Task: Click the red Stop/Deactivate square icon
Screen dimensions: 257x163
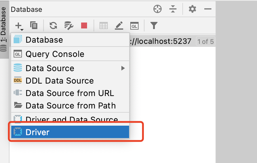Action: click(84, 25)
